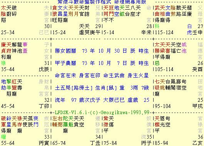Click the purple 咸池 star
This screenshot has width=204, height=146.
pyautogui.click(x=184, y=48)
